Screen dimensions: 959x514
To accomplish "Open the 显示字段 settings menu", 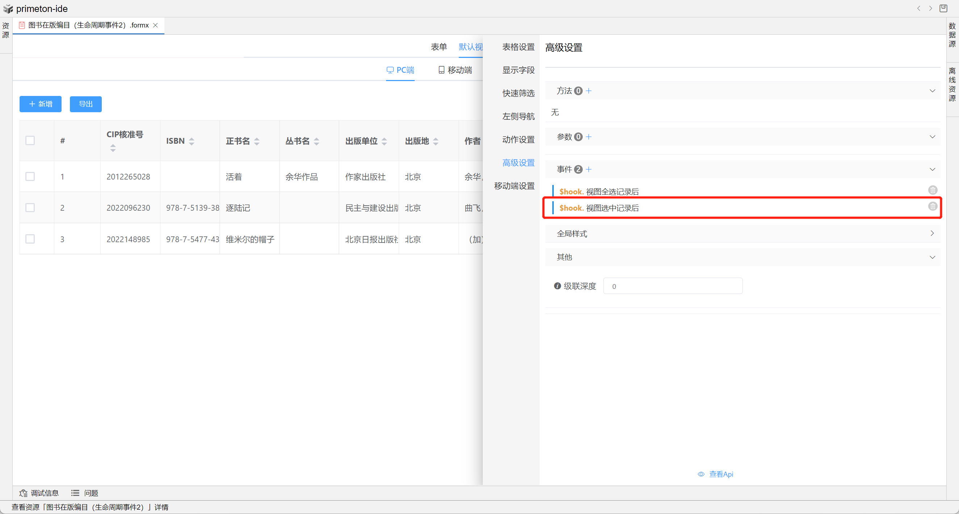I will click(x=518, y=70).
